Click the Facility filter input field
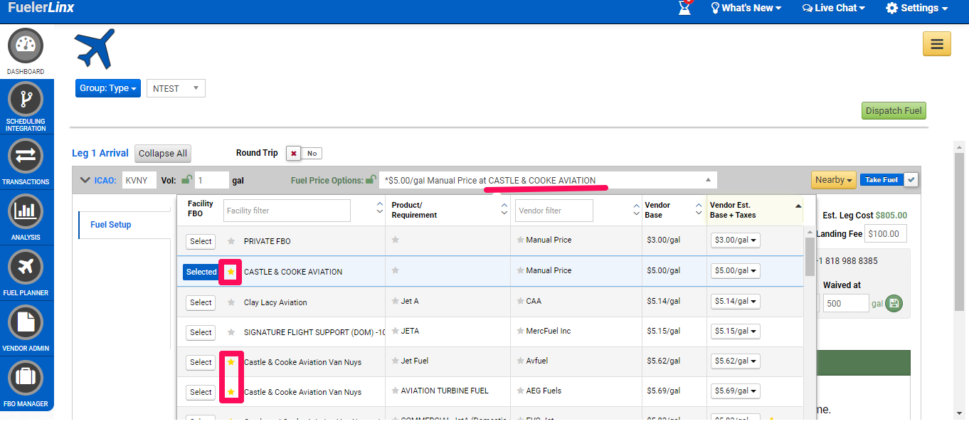 click(x=287, y=211)
